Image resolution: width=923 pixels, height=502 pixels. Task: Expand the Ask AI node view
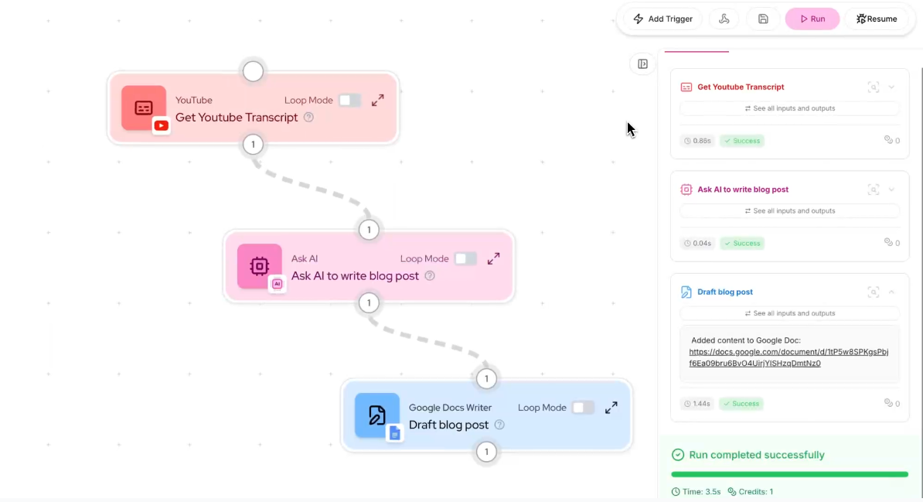(x=493, y=259)
